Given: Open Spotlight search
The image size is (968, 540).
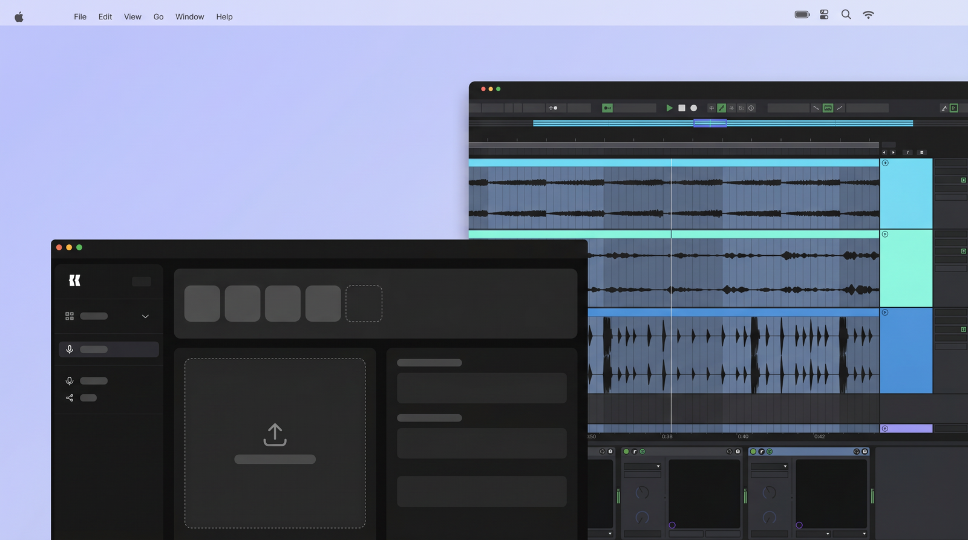Looking at the screenshot, I should coord(846,15).
